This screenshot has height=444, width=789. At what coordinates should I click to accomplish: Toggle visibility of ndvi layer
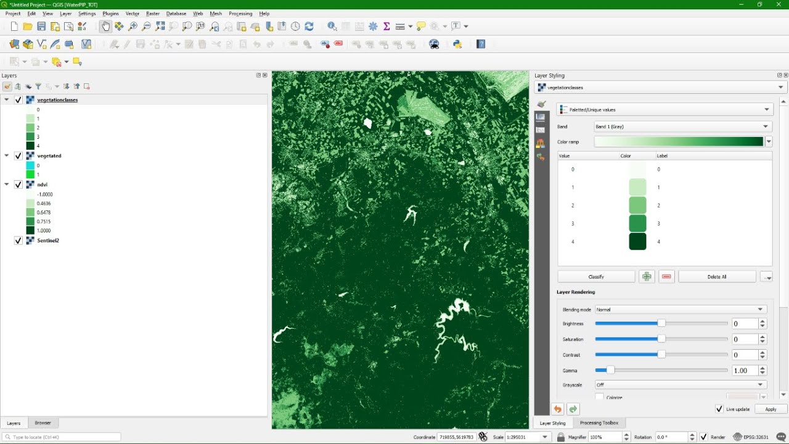click(18, 184)
